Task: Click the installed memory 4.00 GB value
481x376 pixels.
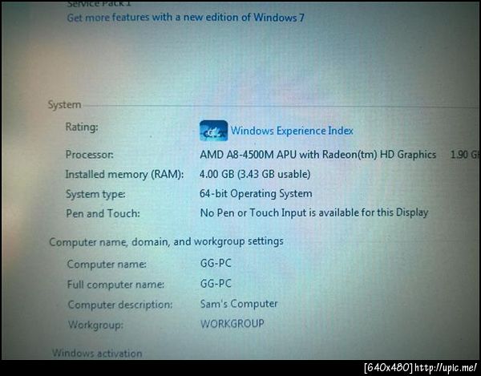Action: pyautogui.click(x=255, y=174)
